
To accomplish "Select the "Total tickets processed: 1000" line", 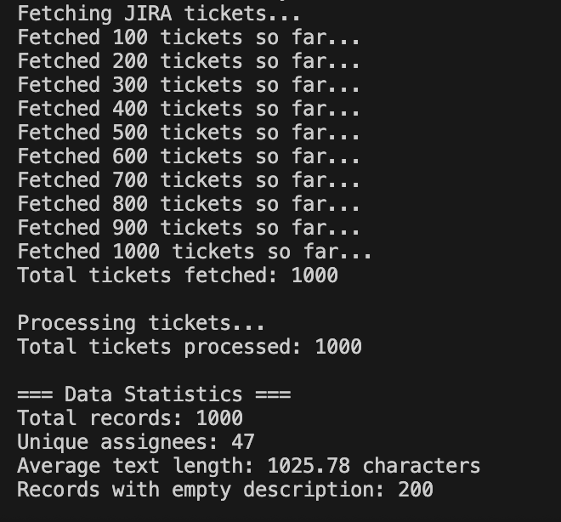I will tap(190, 347).
